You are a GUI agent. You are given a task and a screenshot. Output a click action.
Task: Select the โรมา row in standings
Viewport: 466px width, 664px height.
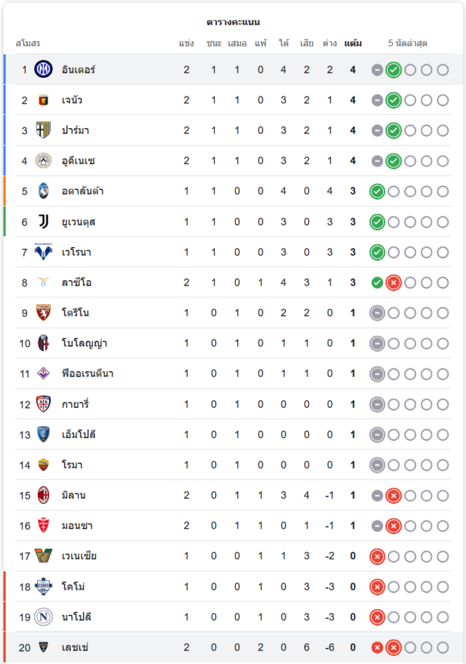click(233, 465)
